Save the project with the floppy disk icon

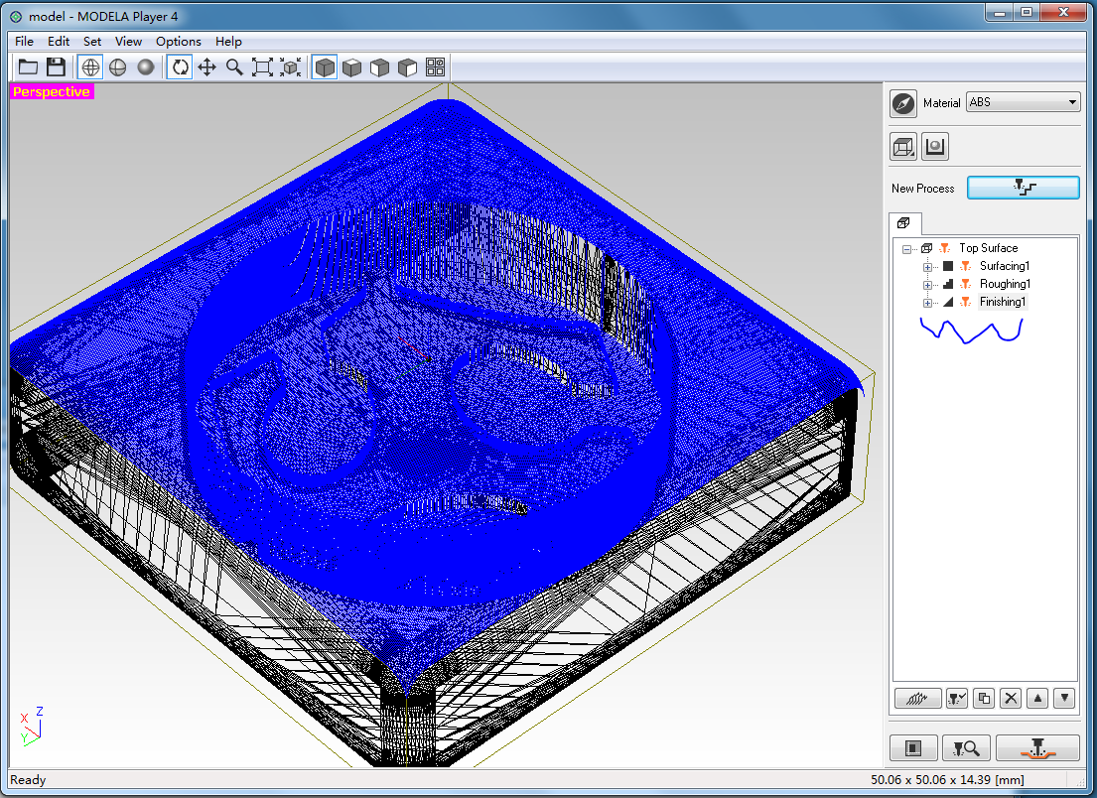(56, 67)
